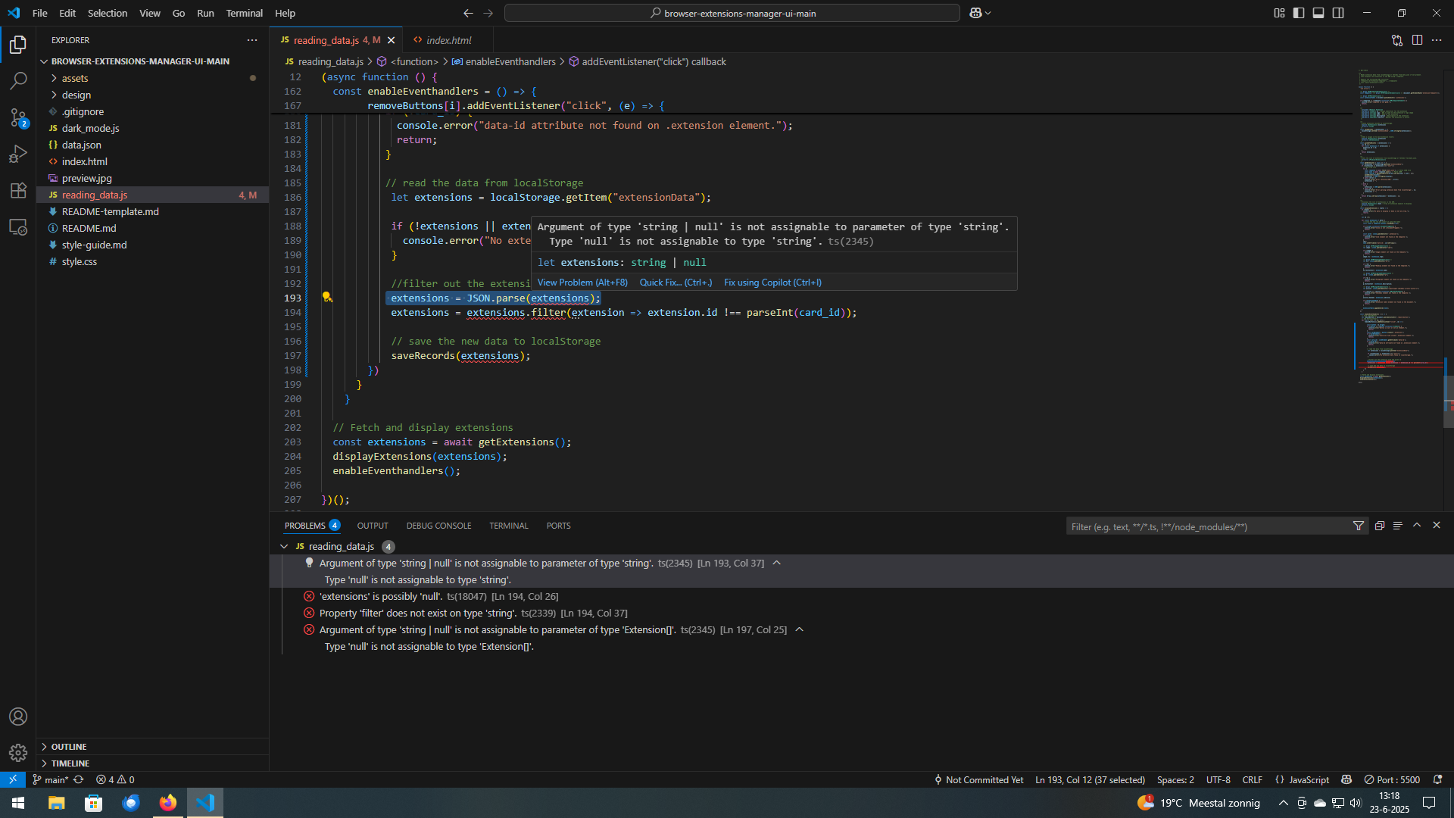Click Quick Fix link in hover popup

[676, 283]
